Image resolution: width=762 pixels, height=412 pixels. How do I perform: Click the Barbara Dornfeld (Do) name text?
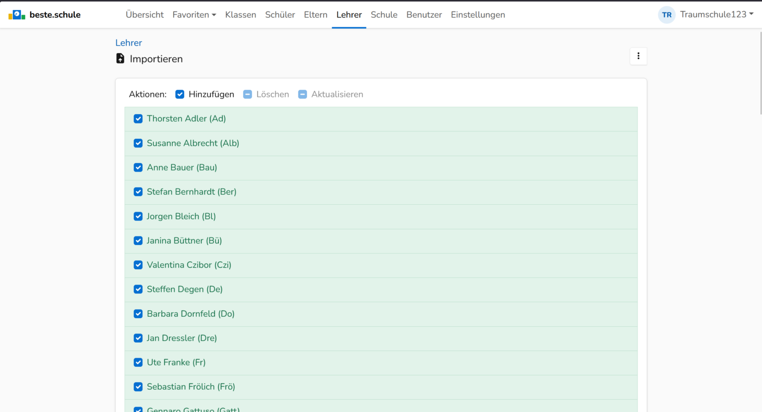190,314
